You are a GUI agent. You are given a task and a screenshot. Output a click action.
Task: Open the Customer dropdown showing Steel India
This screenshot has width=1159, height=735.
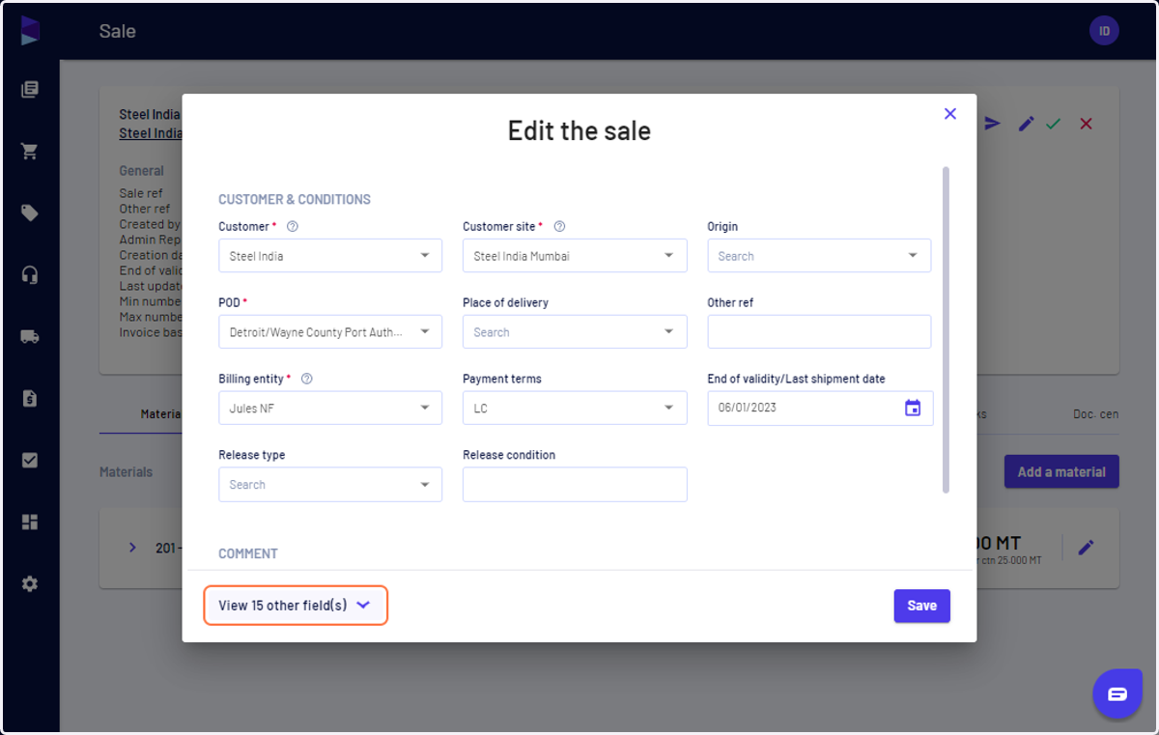[330, 256]
